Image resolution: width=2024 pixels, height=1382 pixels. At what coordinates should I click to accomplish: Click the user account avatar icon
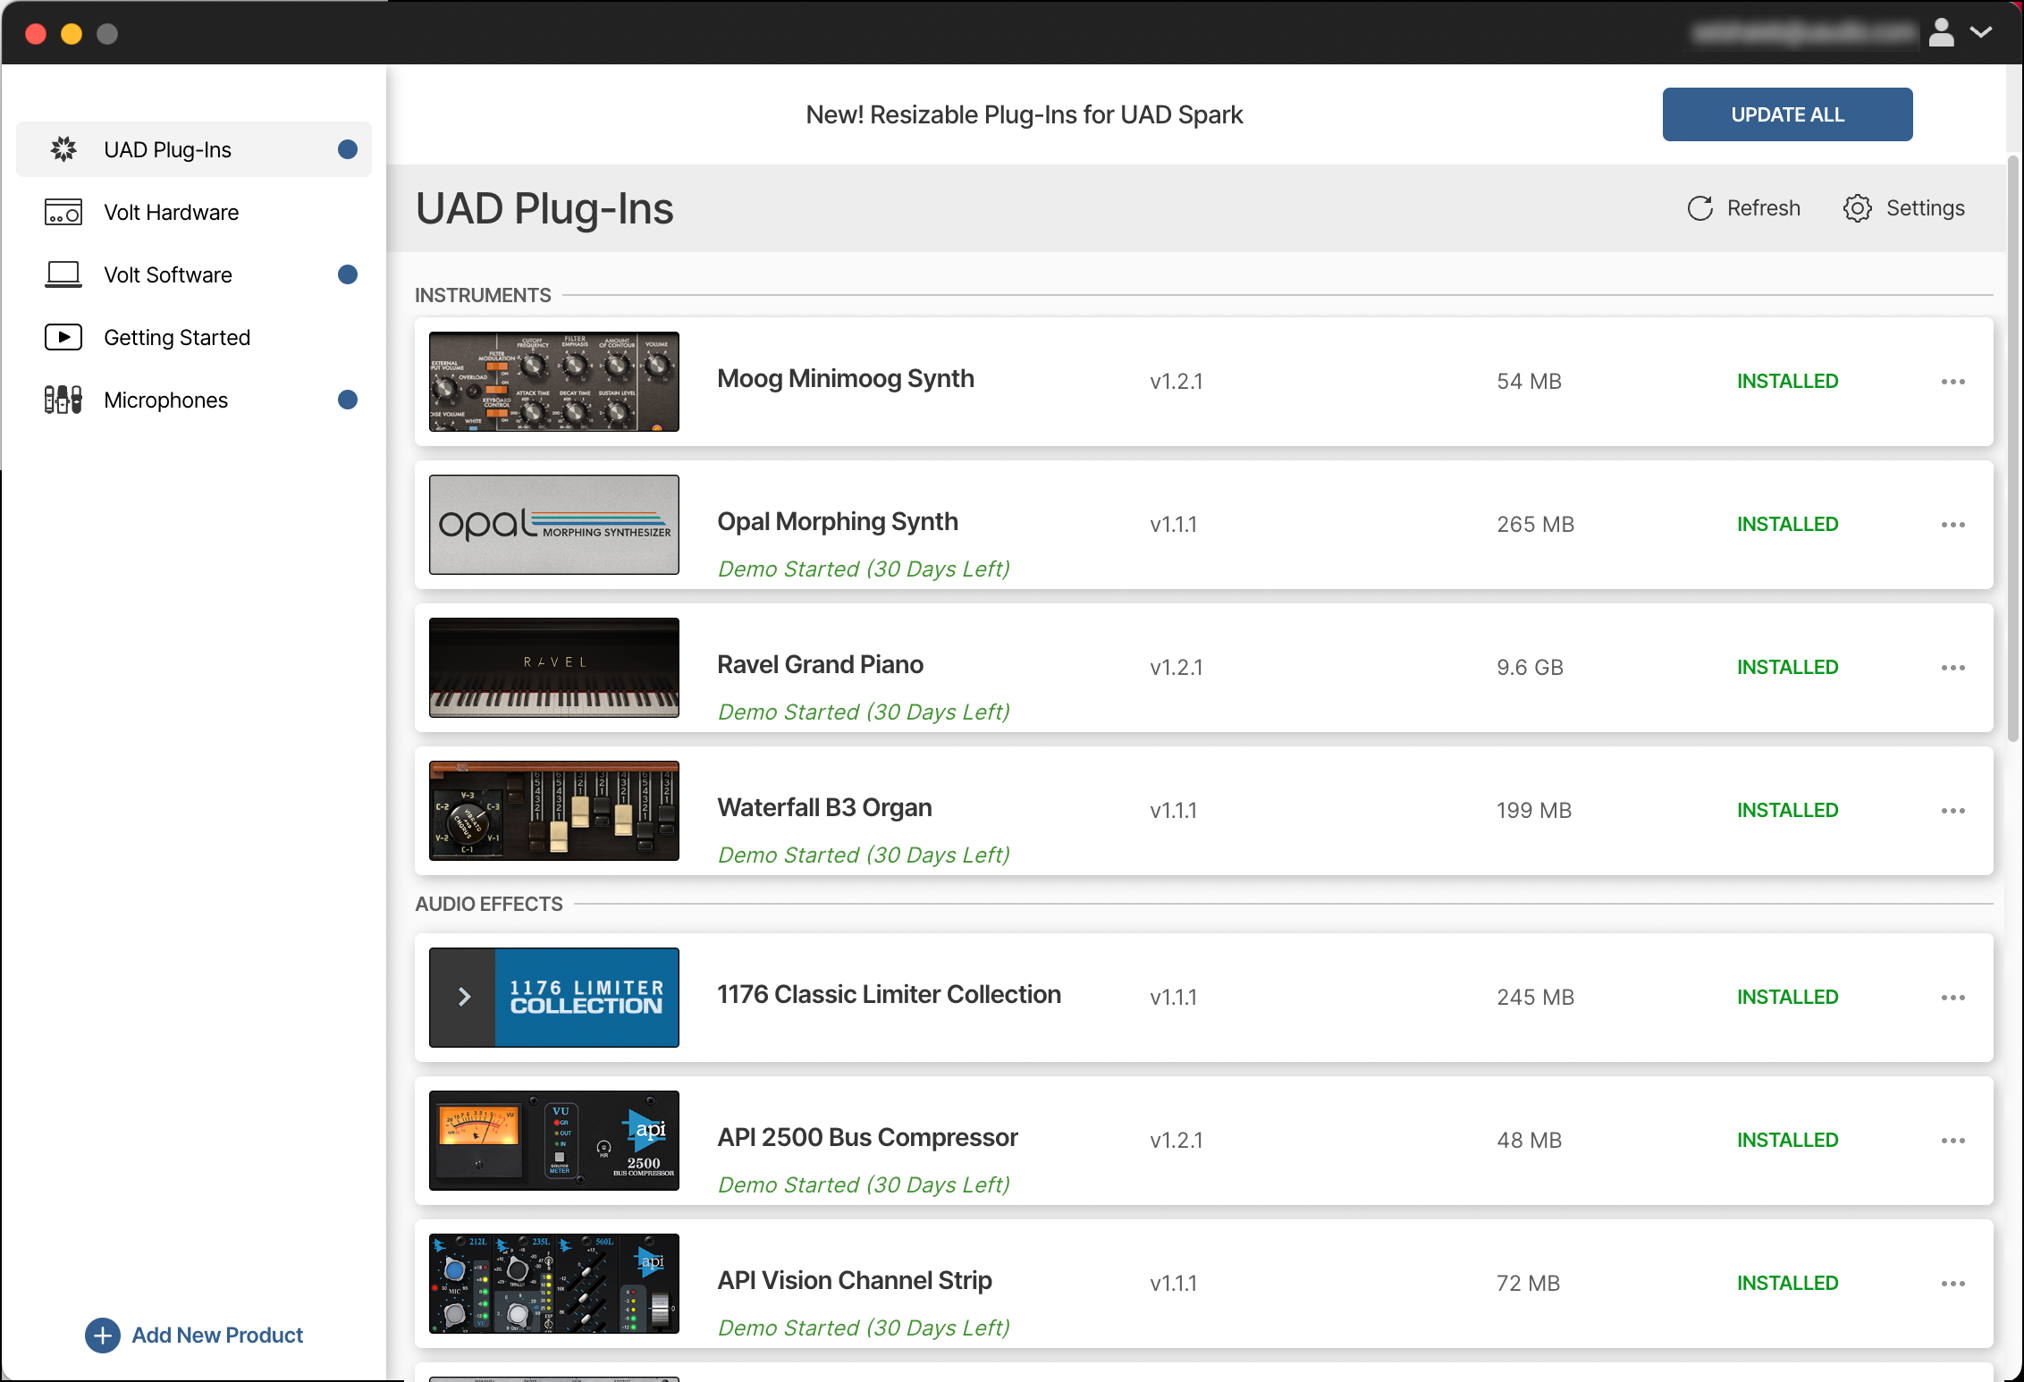click(1941, 32)
